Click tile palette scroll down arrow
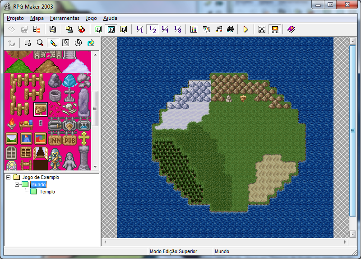 pyautogui.click(x=95, y=166)
